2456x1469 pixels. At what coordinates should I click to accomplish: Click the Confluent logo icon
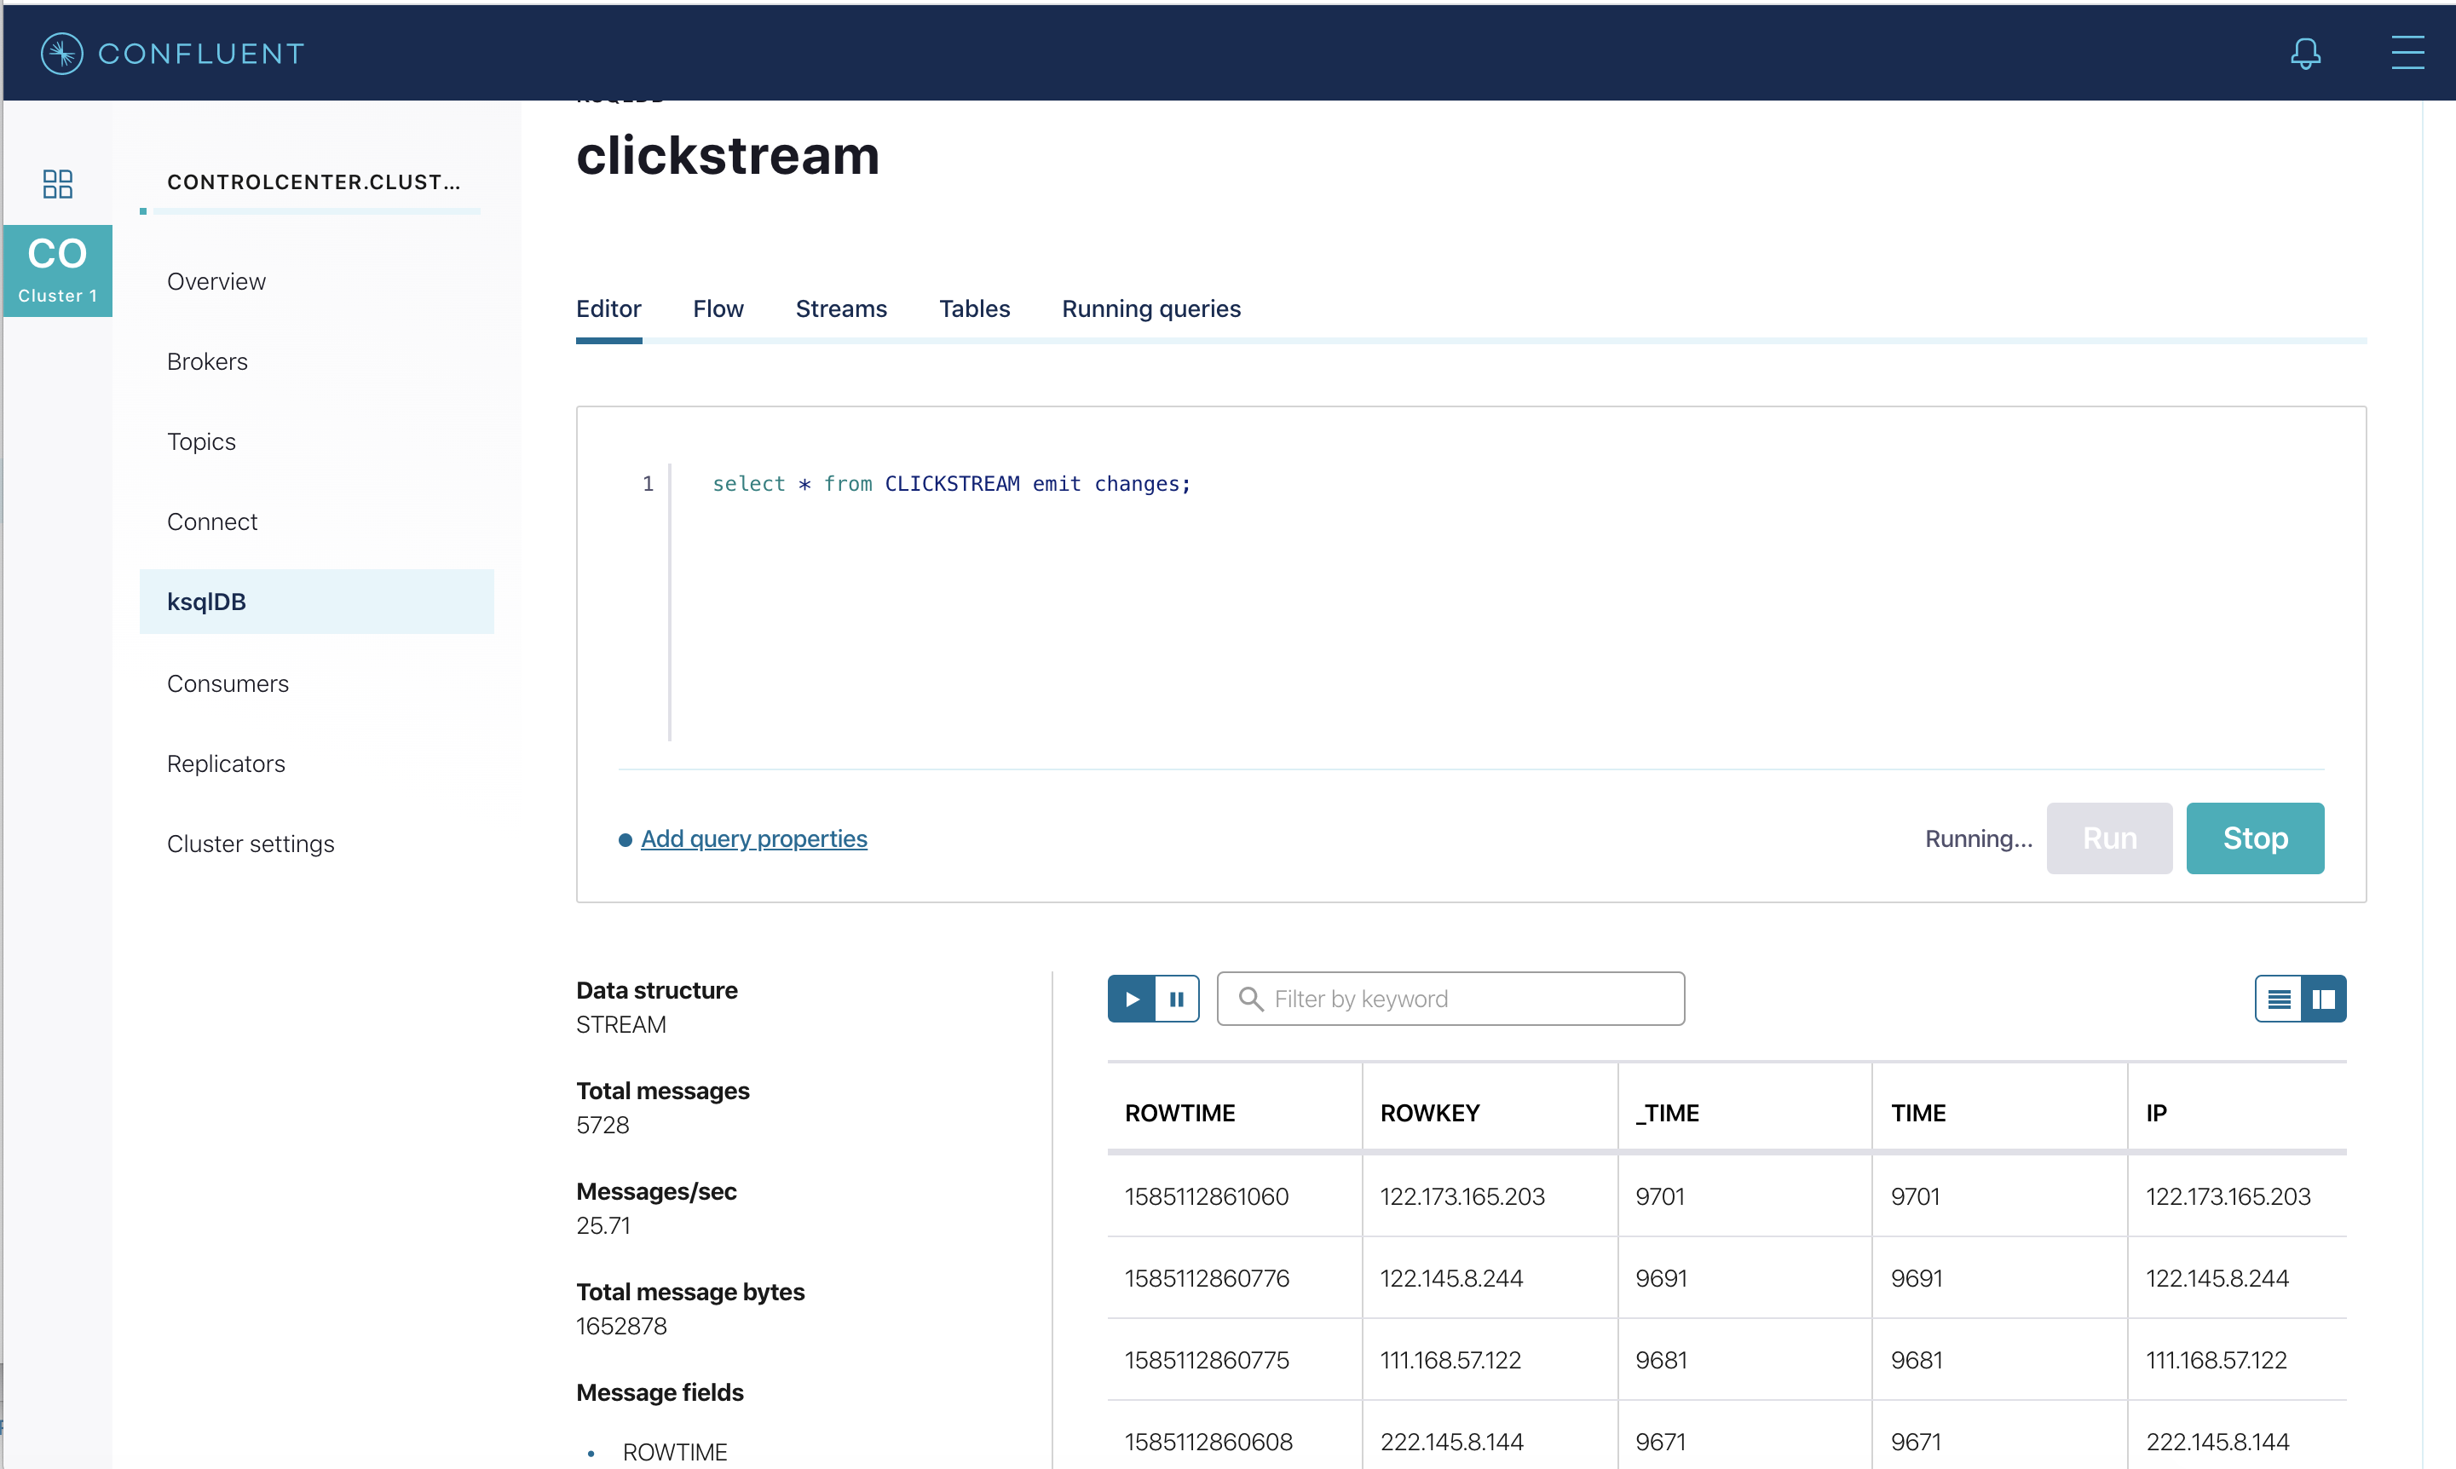(63, 55)
